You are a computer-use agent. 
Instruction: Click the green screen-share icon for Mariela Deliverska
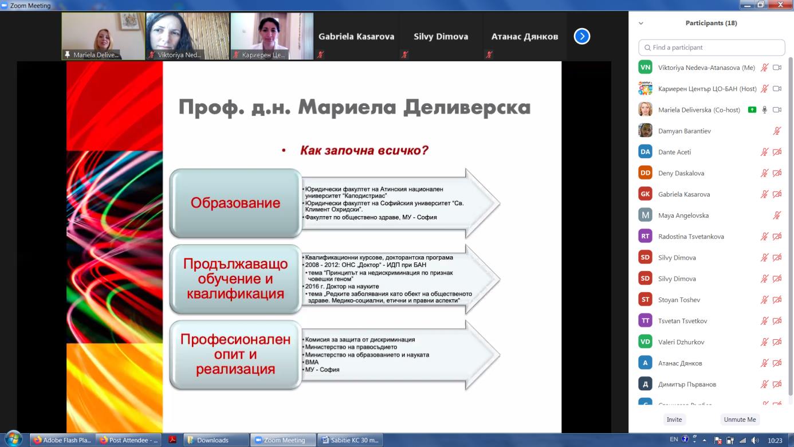click(x=752, y=110)
